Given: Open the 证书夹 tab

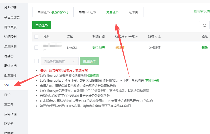Looking at the screenshot, I should coord(133,12).
